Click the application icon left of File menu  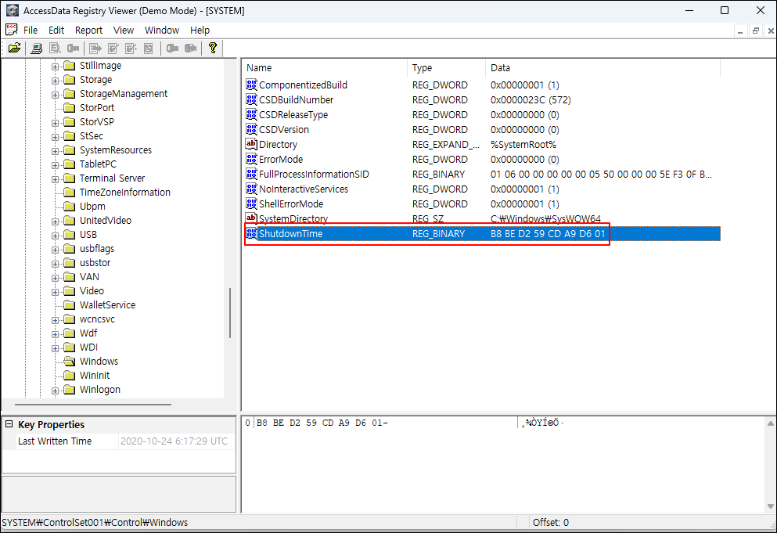12,30
